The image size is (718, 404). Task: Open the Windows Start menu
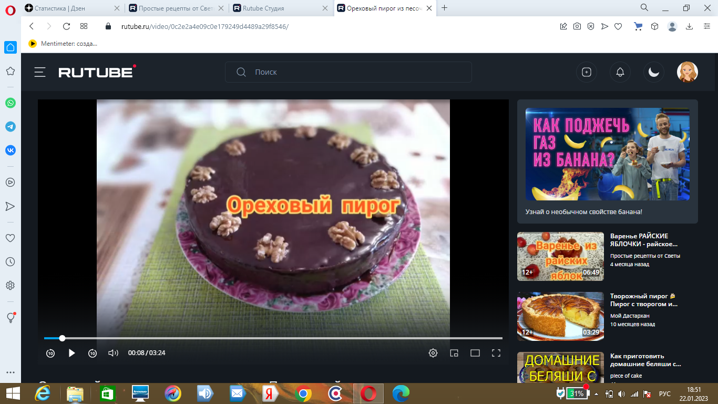click(x=12, y=393)
